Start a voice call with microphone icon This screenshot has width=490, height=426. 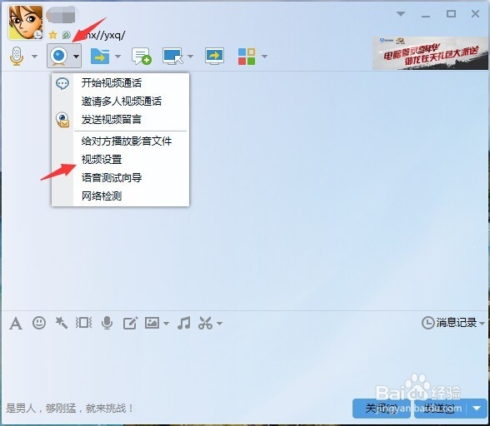pyautogui.click(x=17, y=56)
